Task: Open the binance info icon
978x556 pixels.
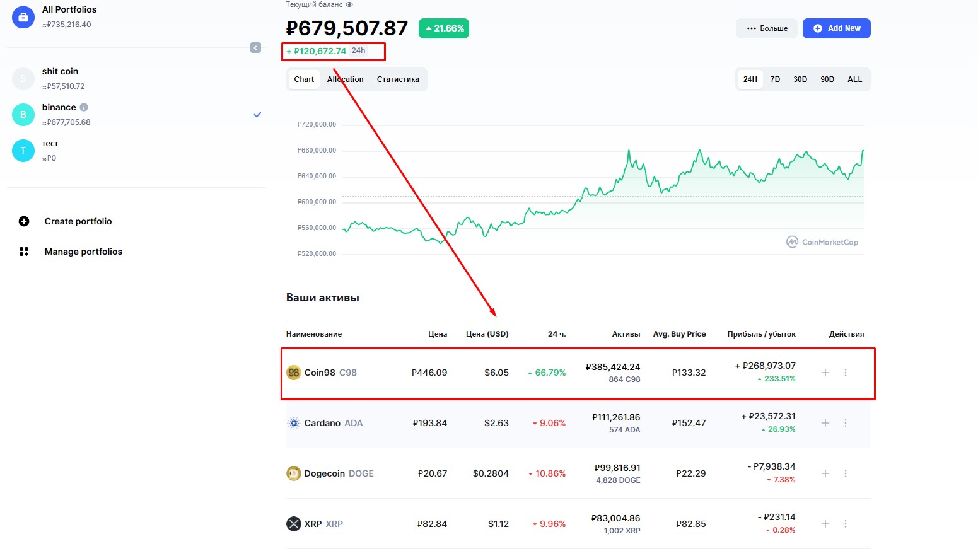Action: coord(84,107)
